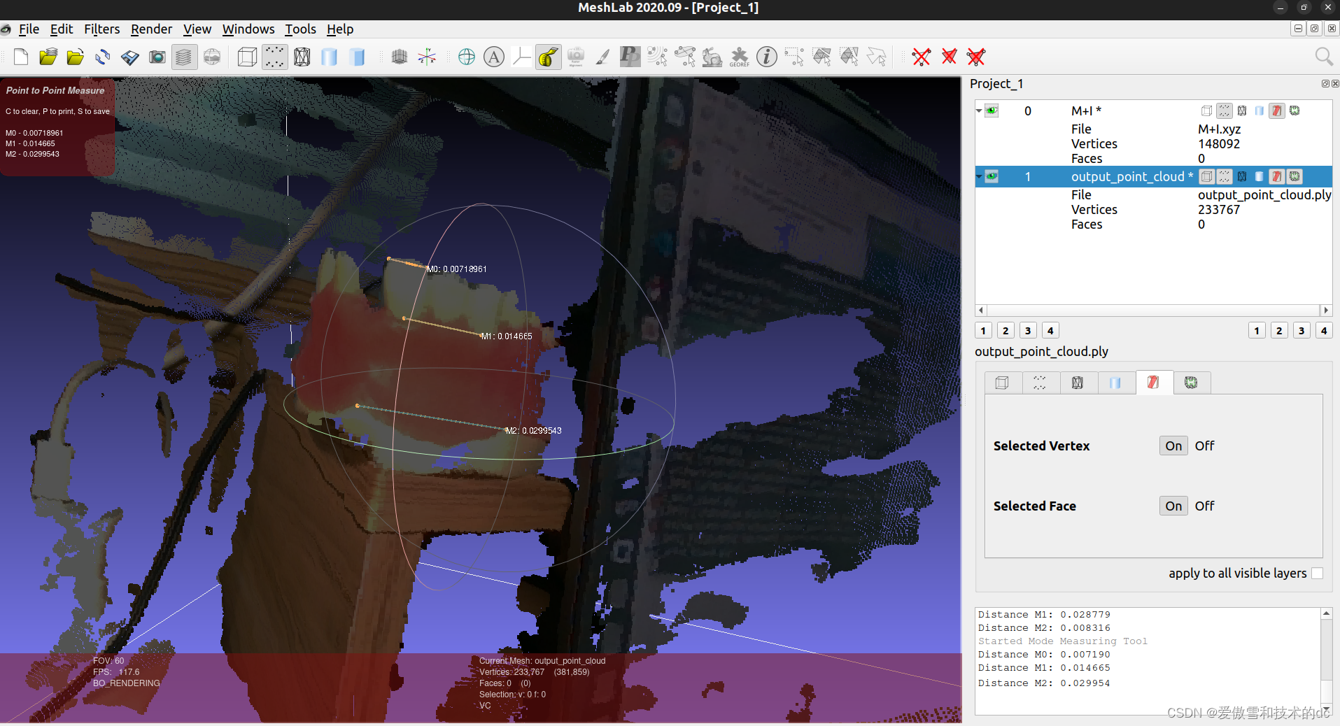This screenshot has width=1340, height=726.
Task: Reload the mesh with blue arrows icon
Action: 103,57
